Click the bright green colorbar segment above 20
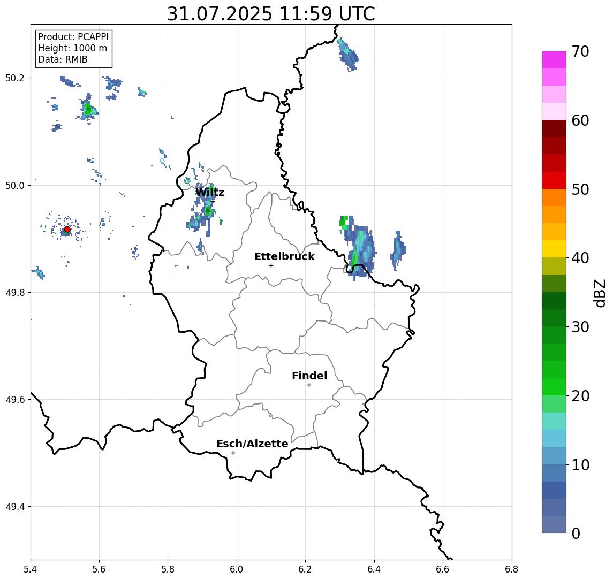613x580 pixels. (x=554, y=386)
